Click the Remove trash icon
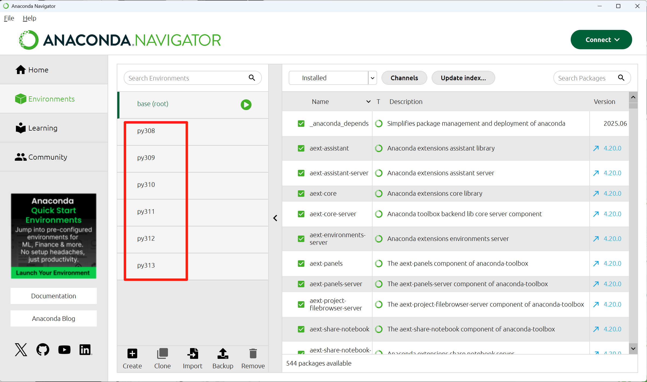The image size is (647, 382). click(x=253, y=353)
